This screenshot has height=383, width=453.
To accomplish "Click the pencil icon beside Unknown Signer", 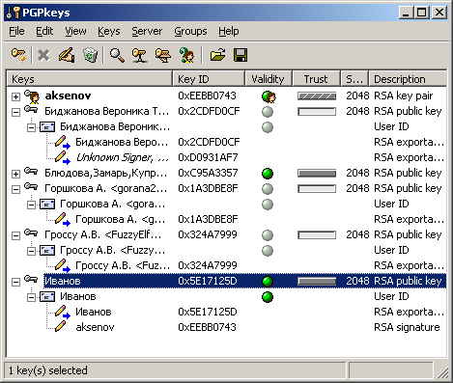I will click(62, 157).
